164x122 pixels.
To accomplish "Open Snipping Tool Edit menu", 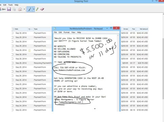I will tap(5, 5).
